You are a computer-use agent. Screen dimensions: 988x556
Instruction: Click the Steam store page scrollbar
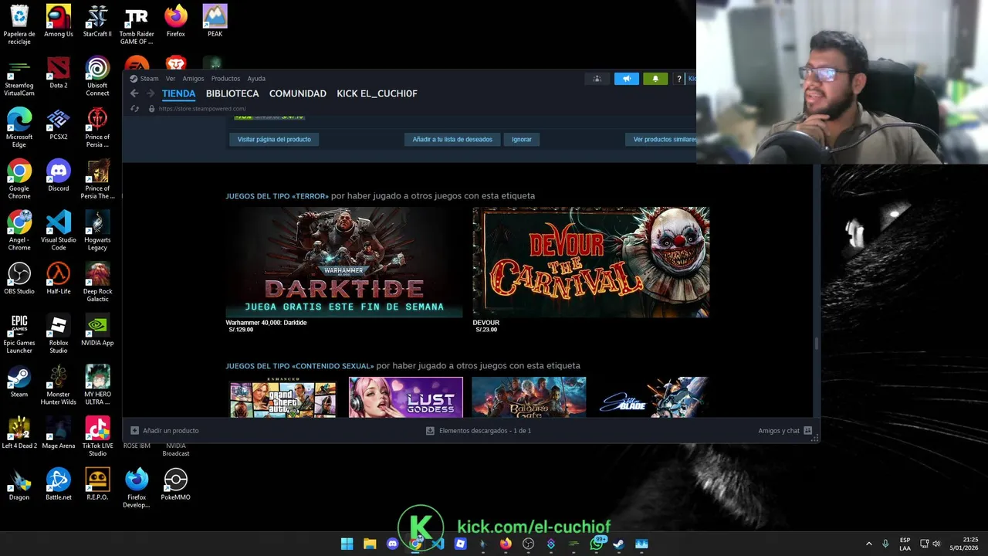tap(815, 342)
